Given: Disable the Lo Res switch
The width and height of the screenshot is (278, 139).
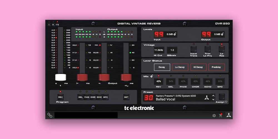Looking at the screenshot, I should tap(222, 49).
